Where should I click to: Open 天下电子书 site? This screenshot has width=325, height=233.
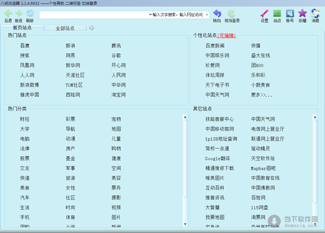point(217,85)
